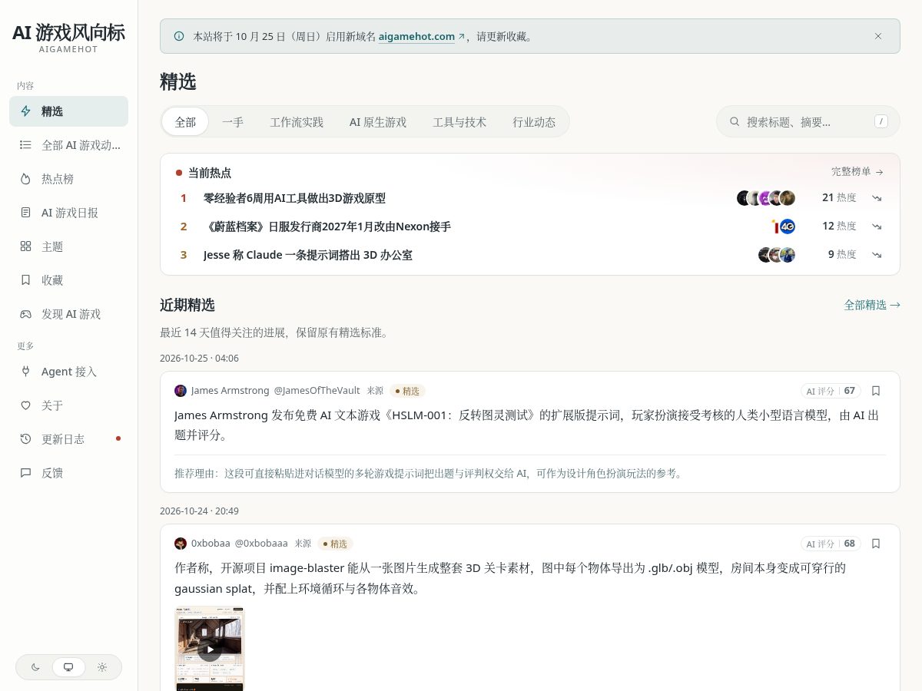Select system theme monitor icon

(x=68, y=667)
